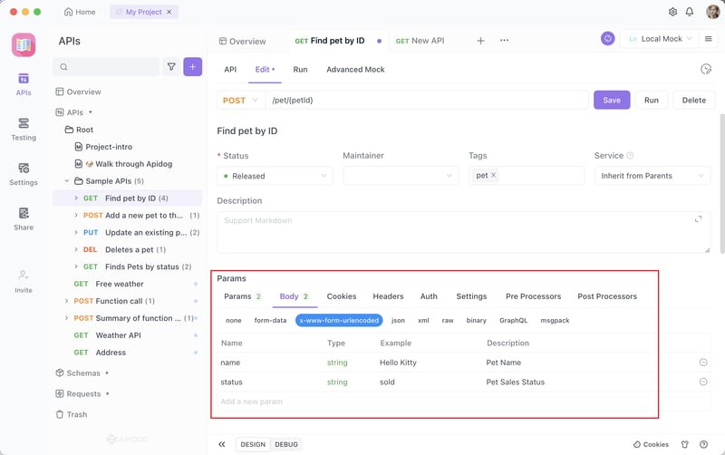
Task: Select the form-data body type
Action: point(270,320)
